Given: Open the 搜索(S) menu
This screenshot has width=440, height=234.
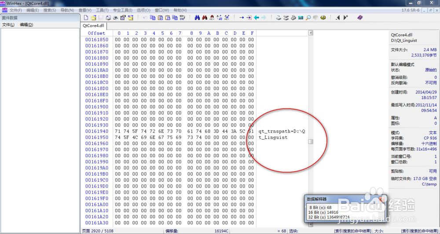Looking at the screenshot, I should (50, 10).
